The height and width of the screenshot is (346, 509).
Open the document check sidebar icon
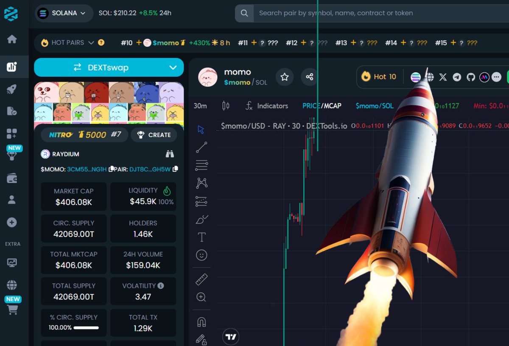pos(12,112)
